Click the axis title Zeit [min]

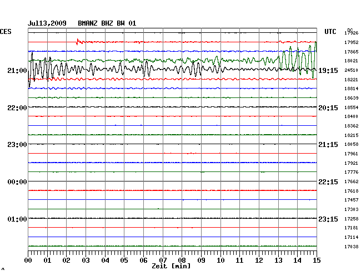click(171, 266)
